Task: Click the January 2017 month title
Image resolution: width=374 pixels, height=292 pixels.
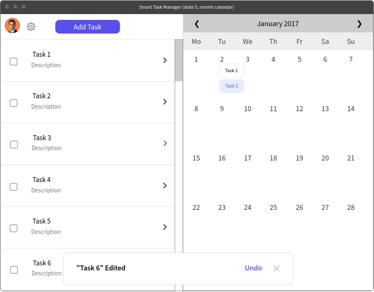Action: (x=278, y=24)
